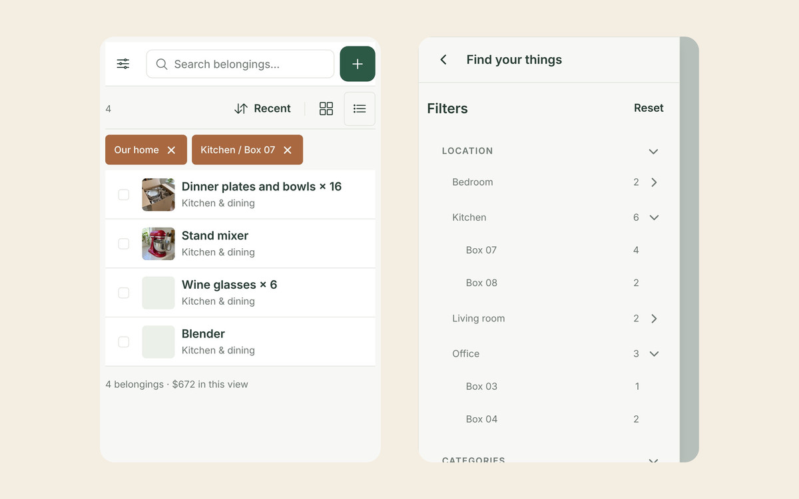Viewport: 799px width, 499px height.
Task: Select the Kitchen location filter
Action: click(469, 218)
